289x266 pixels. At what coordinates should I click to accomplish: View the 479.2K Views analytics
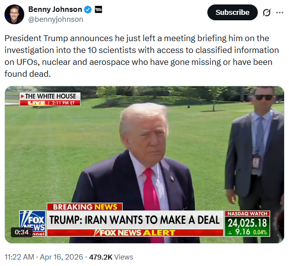click(111, 257)
